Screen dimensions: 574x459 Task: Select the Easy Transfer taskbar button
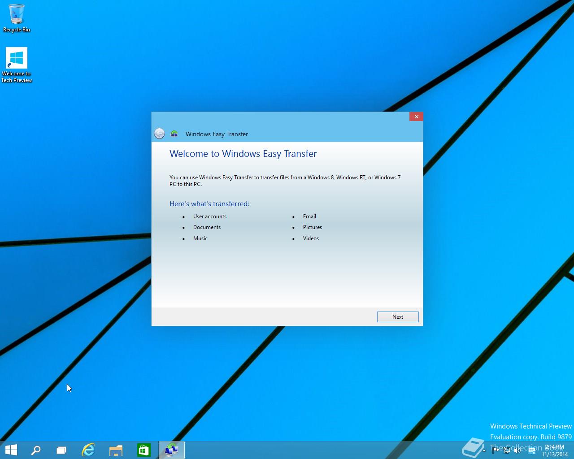pyautogui.click(x=172, y=450)
